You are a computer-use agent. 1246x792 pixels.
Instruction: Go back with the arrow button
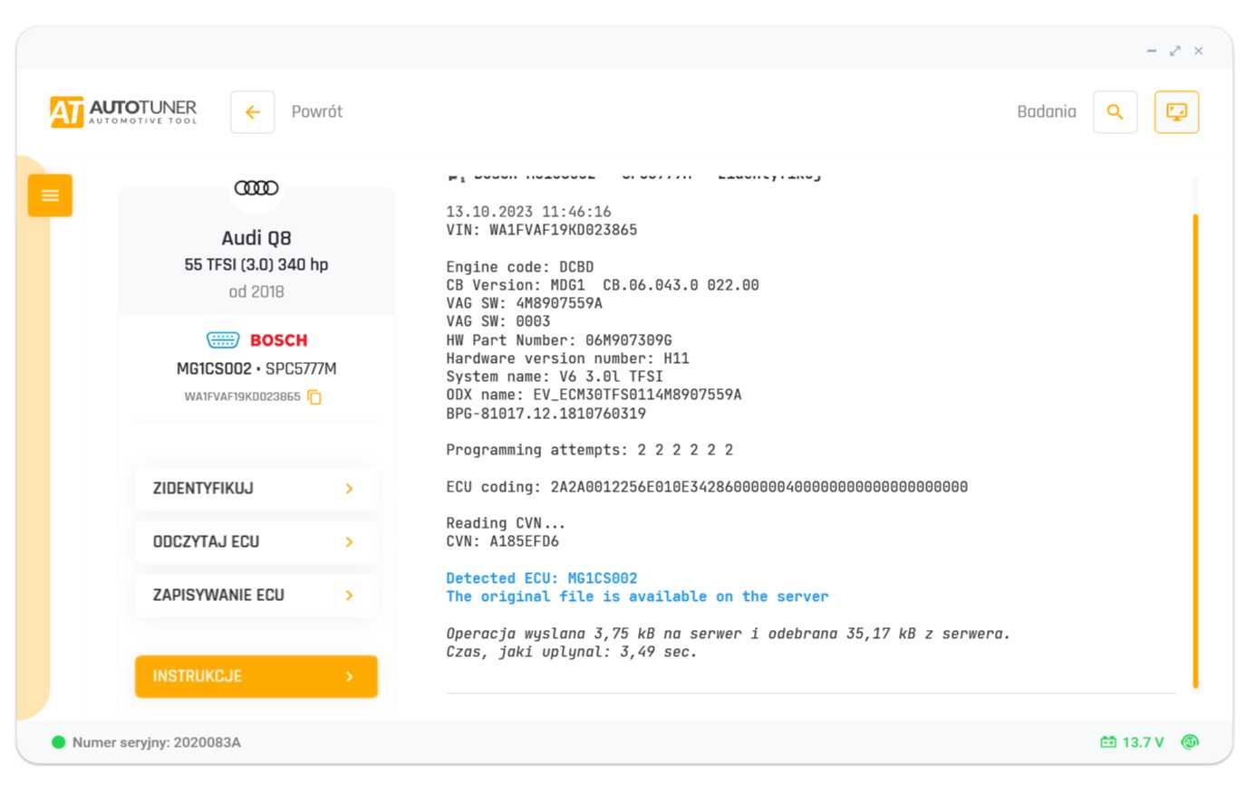[253, 112]
